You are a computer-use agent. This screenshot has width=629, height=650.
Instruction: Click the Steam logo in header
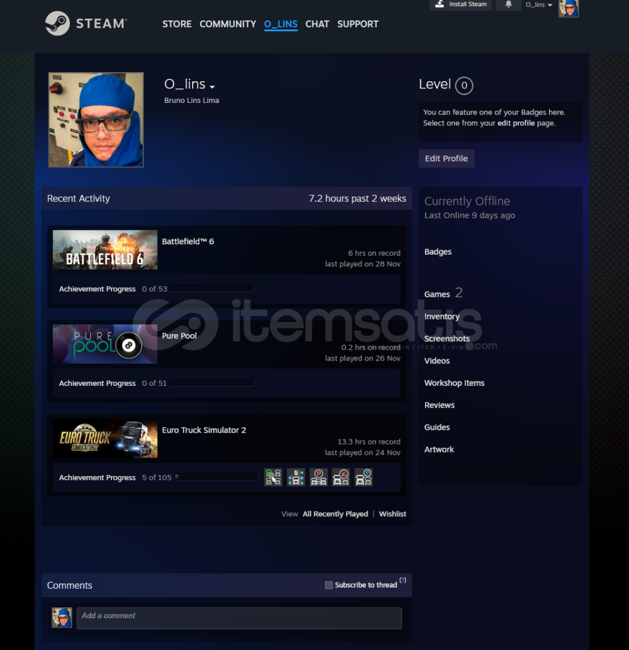coord(86,23)
